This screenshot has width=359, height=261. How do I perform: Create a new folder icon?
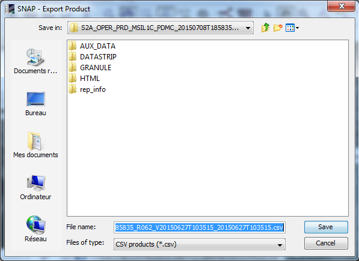point(278,28)
